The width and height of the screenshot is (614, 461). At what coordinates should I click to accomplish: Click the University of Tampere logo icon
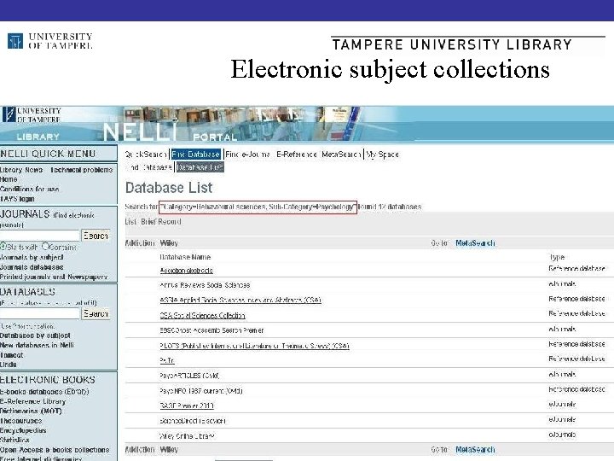(15, 41)
